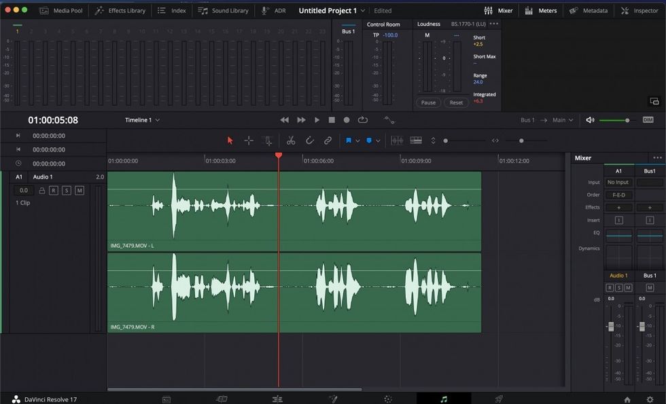
Task: Open Loudness options three-dot menu
Action: click(x=493, y=24)
